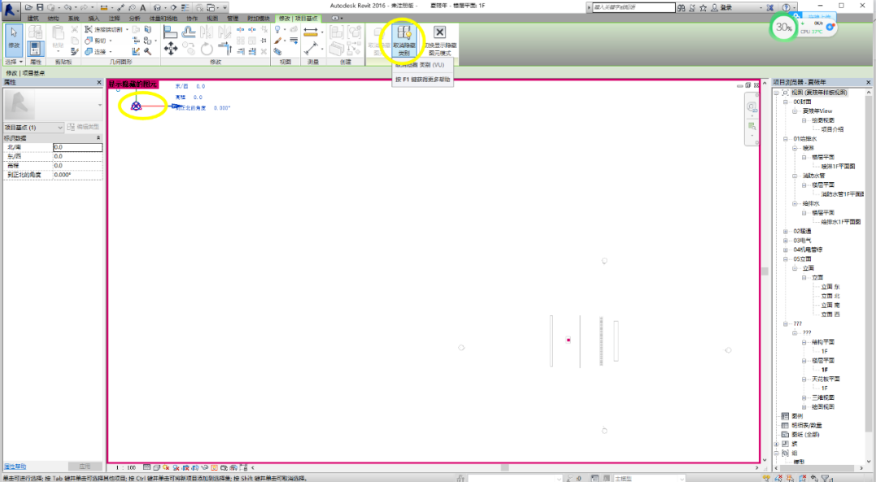Click Toggle Reveal Hidden Elements Mode button
Image resolution: width=876 pixels, height=482 pixels.
(x=439, y=41)
